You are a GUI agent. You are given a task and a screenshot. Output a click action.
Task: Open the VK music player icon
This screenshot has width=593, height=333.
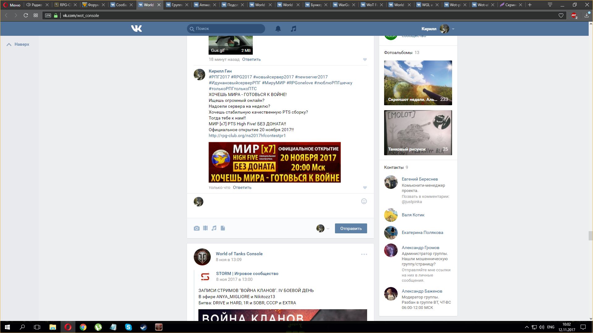(x=294, y=29)
